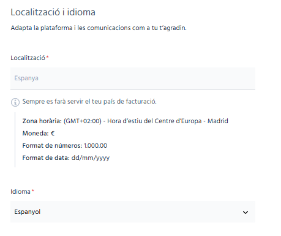Click the 'Moneda' label
Image resolution: width=281 pixels, height=236 pixels.
click(x=36, y=134)
